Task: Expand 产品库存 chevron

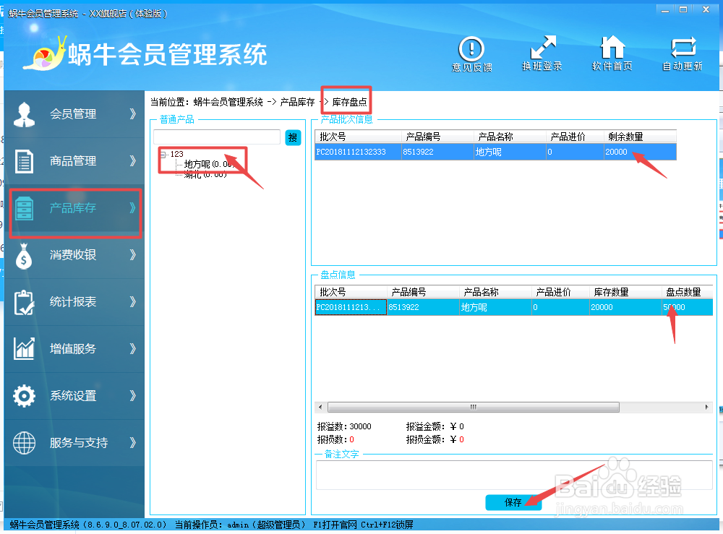Action: tap(133, 208)
